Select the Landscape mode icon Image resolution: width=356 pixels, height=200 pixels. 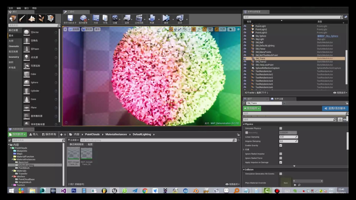point(32,19)
